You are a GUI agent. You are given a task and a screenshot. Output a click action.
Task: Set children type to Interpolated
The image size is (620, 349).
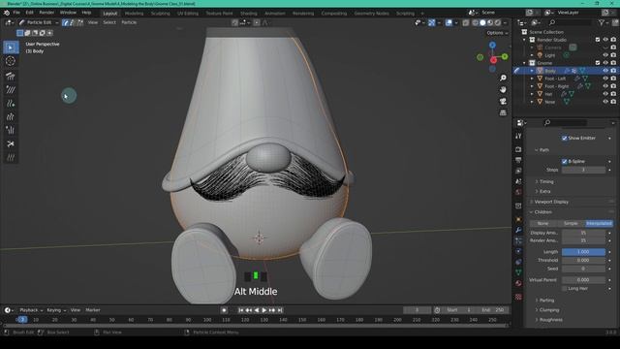(599, 224)
